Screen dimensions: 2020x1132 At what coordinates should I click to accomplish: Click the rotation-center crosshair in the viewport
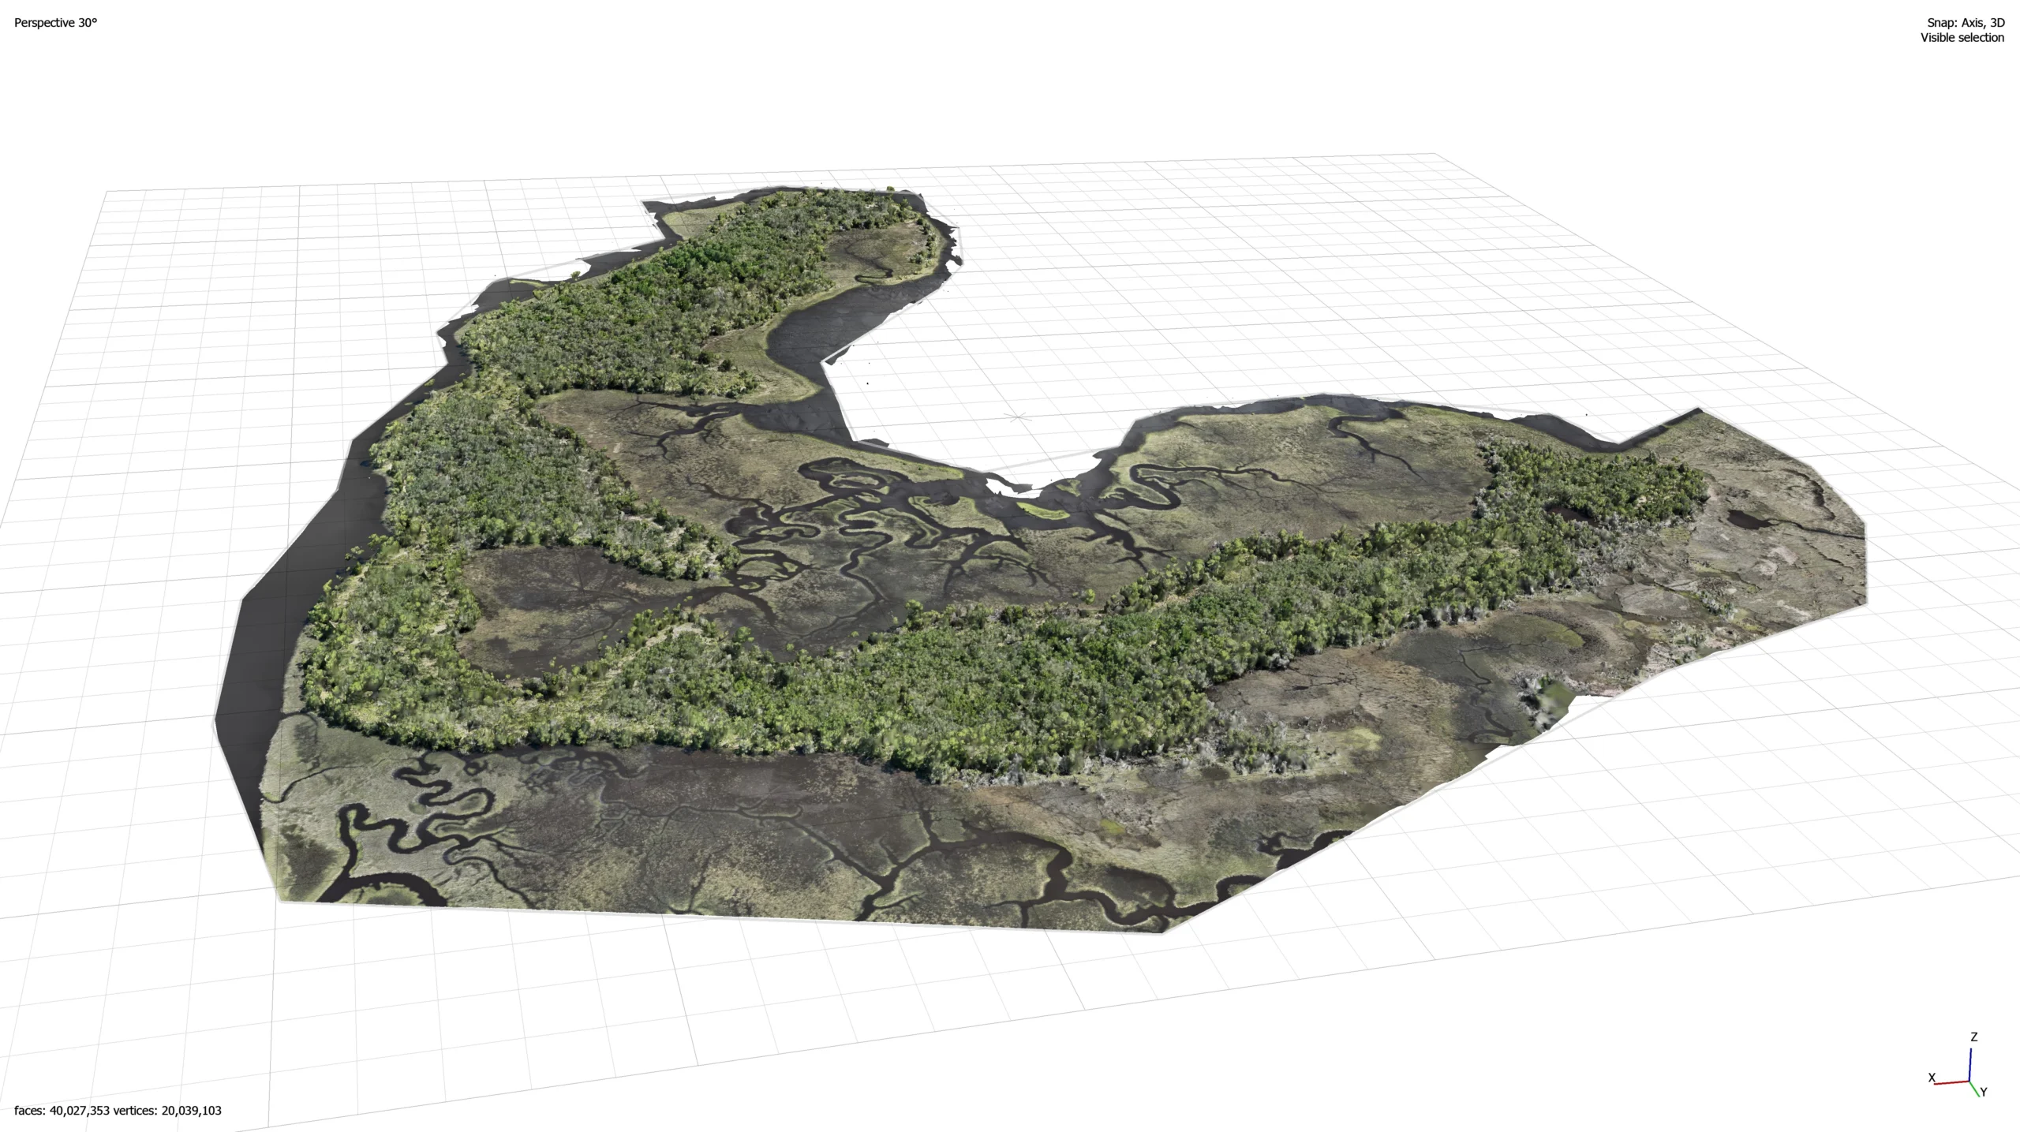(1017, 417)
